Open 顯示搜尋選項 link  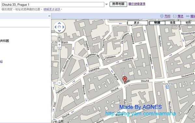137,4
